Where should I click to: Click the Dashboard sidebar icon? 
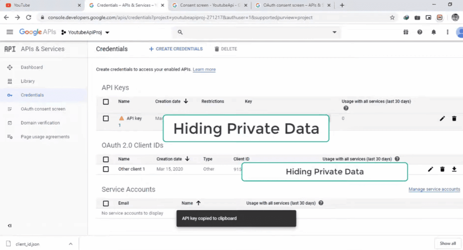(x=10, y=67)
